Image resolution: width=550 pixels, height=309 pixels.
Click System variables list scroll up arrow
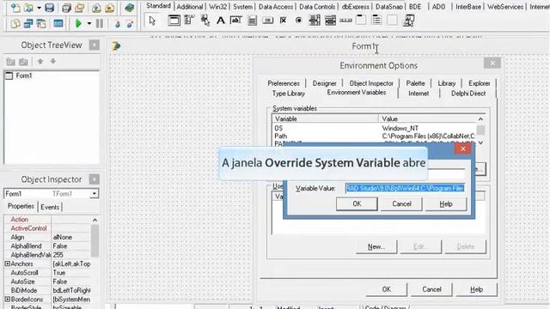click(x=480, y=119)
